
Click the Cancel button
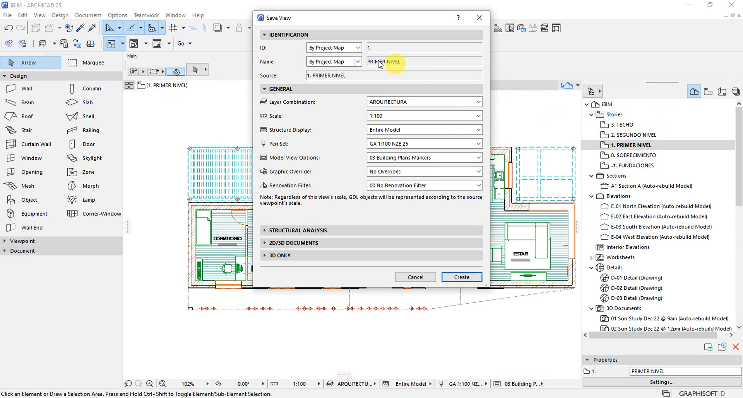point(415,277)
